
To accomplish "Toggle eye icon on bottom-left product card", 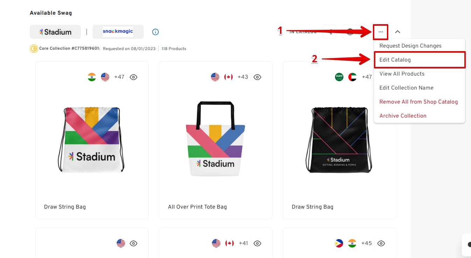I will [x=134, y=243].
